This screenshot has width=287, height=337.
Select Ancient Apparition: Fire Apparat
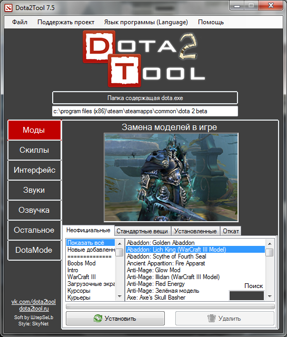(195, 263)
